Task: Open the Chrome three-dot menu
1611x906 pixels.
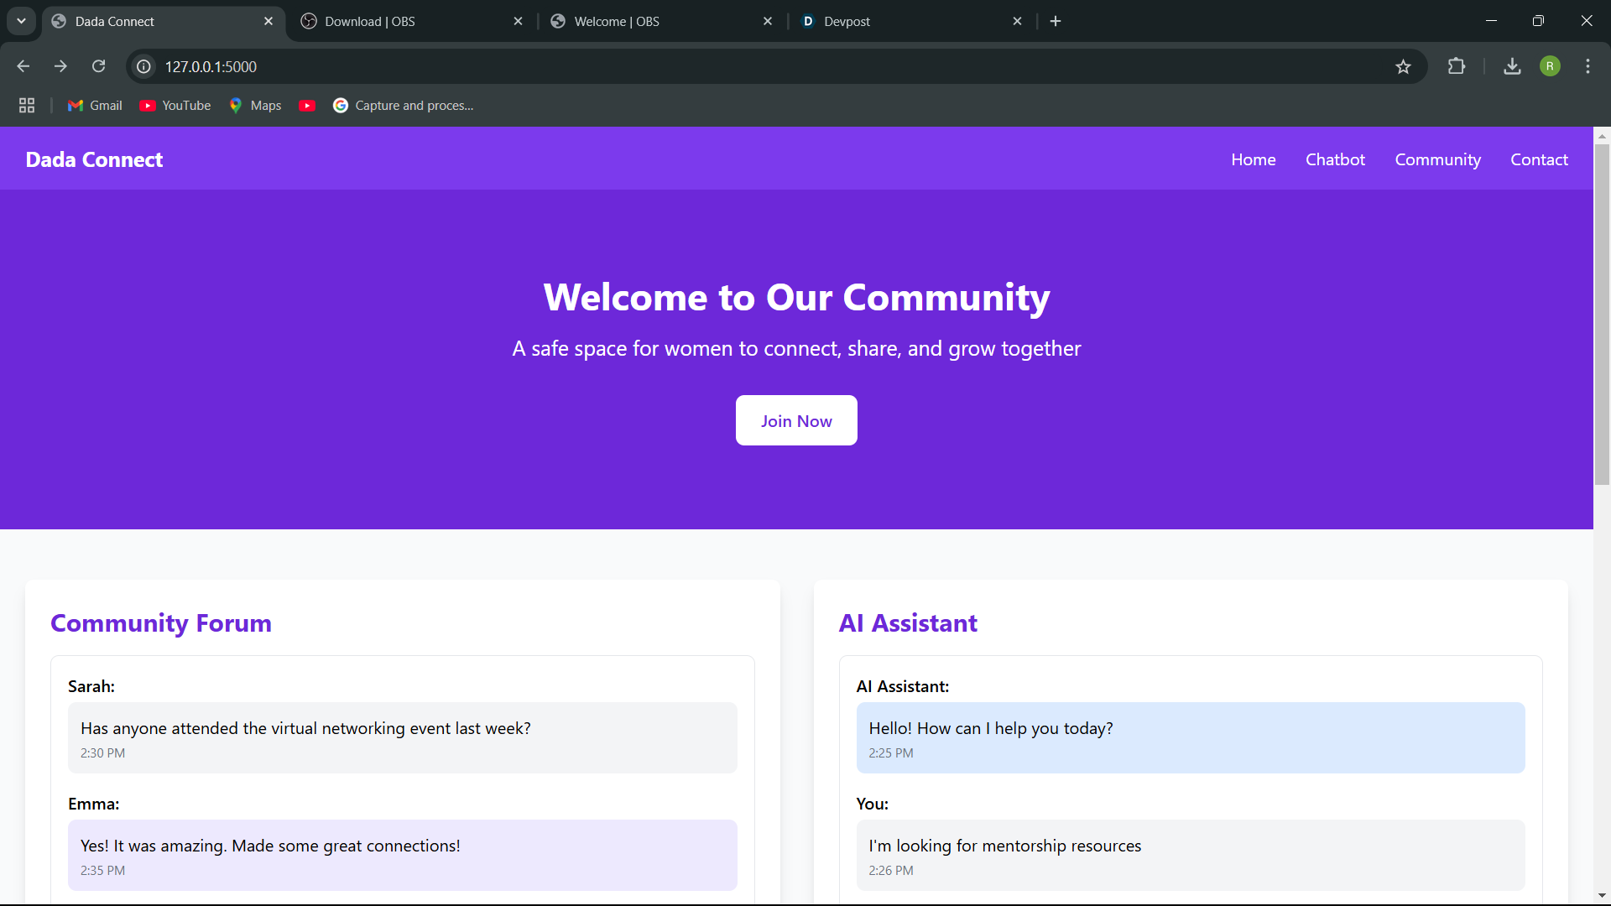Action: [1588, 66]
